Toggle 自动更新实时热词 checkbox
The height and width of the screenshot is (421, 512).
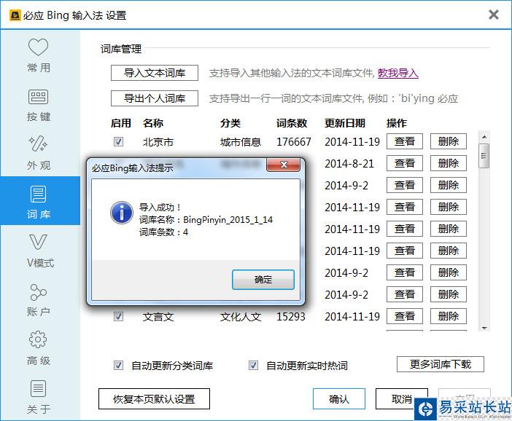tap(253, 365)
